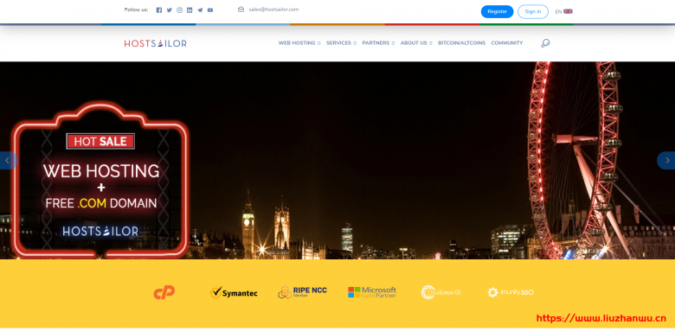Image resolution: width=675 pixels, height=332 pixels.
Task: Expand the About Us menu
Action: pyautogui.click(x=416, y=43)
